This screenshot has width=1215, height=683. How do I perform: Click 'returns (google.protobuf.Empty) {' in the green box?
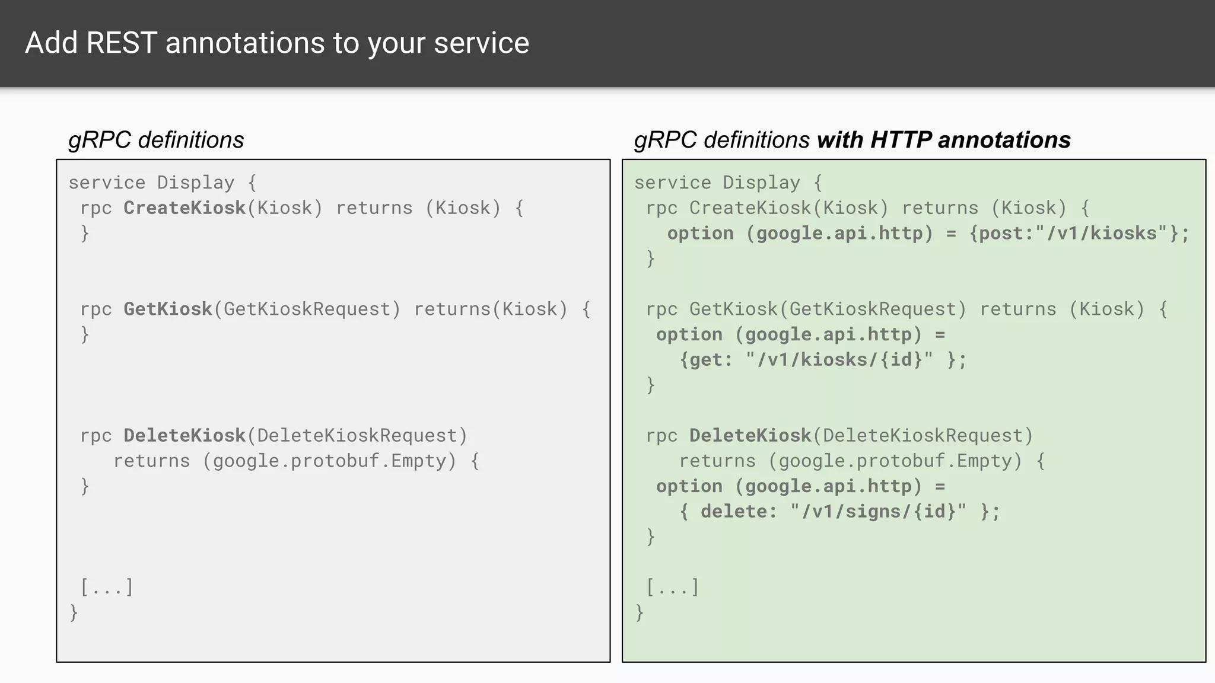(863, 461)
